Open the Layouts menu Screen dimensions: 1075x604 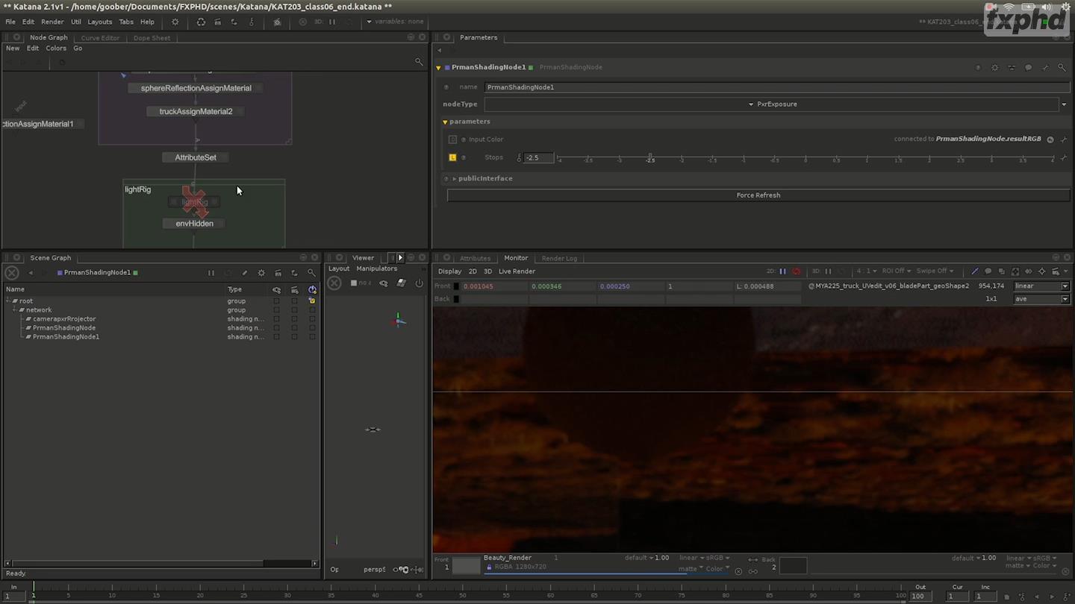(99, 22)
